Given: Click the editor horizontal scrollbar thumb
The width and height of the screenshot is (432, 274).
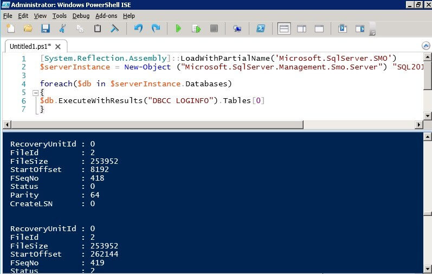Looking at the screenshot, I should coord(157,125).
